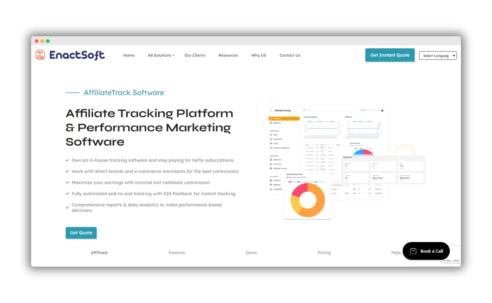Click the Get Quote button
Image resolution: width=492 pixels, height=303 pixels.
click(x=81, y=233)
